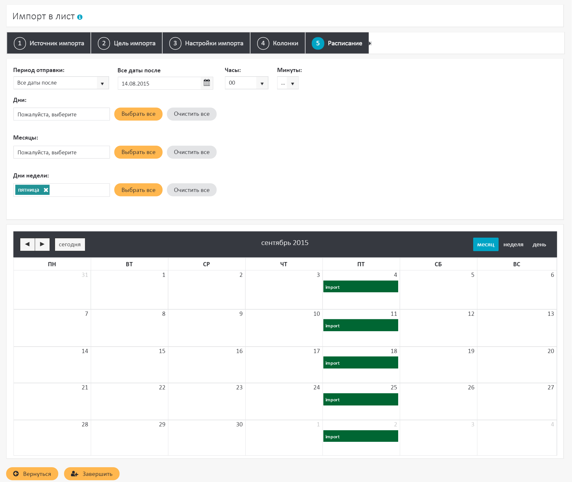Go to next month with right arrow
The image size is (572, 482).
pyautogui.click(x=42, y=244)
